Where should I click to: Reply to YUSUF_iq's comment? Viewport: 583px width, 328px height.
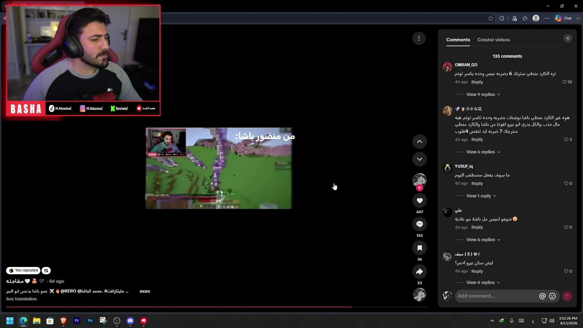(x=477, y=184)
